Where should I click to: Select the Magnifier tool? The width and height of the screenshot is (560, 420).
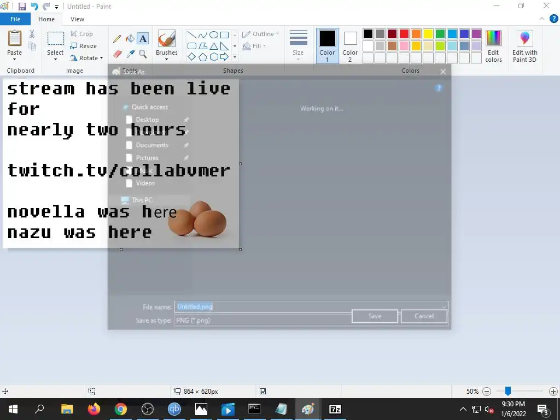click(x=143, y=54)
